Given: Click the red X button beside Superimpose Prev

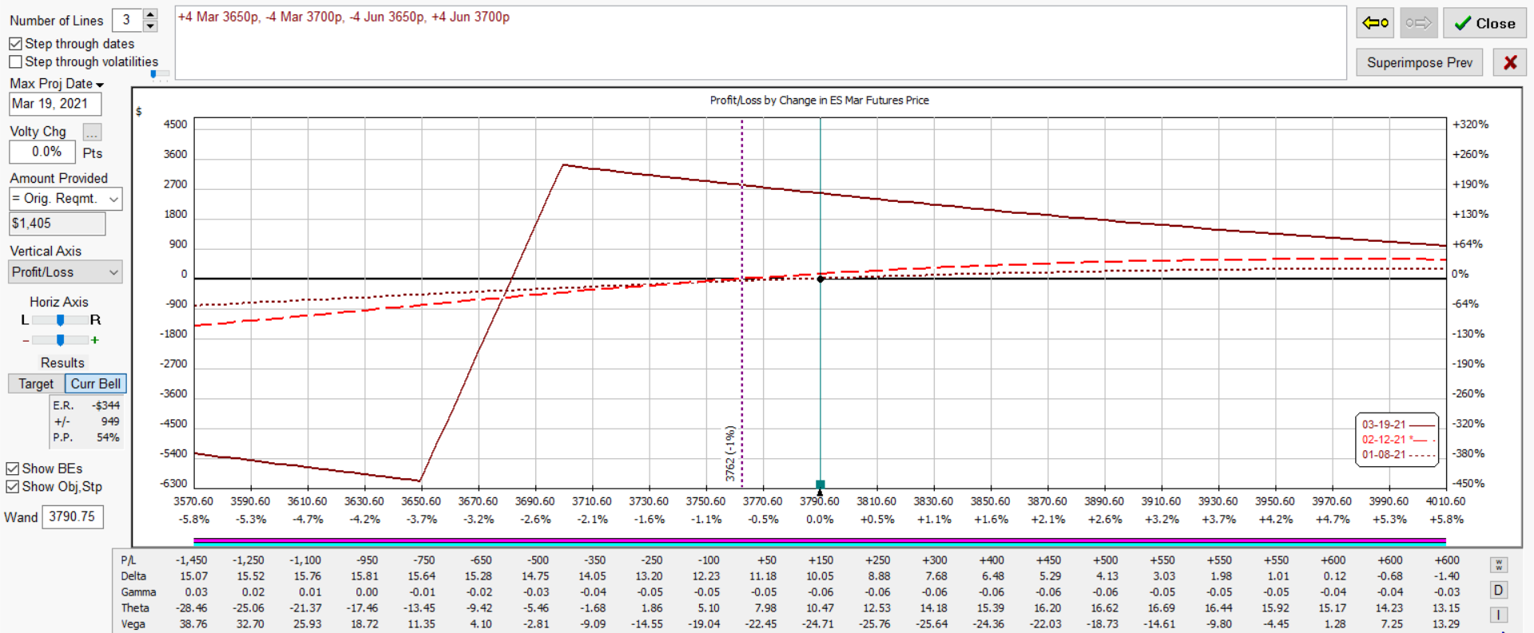Looking at the screenshot, I should point(1509,62).
